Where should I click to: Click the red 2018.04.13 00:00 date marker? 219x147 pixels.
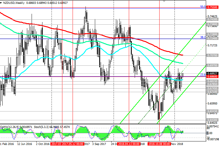point(129,144)
